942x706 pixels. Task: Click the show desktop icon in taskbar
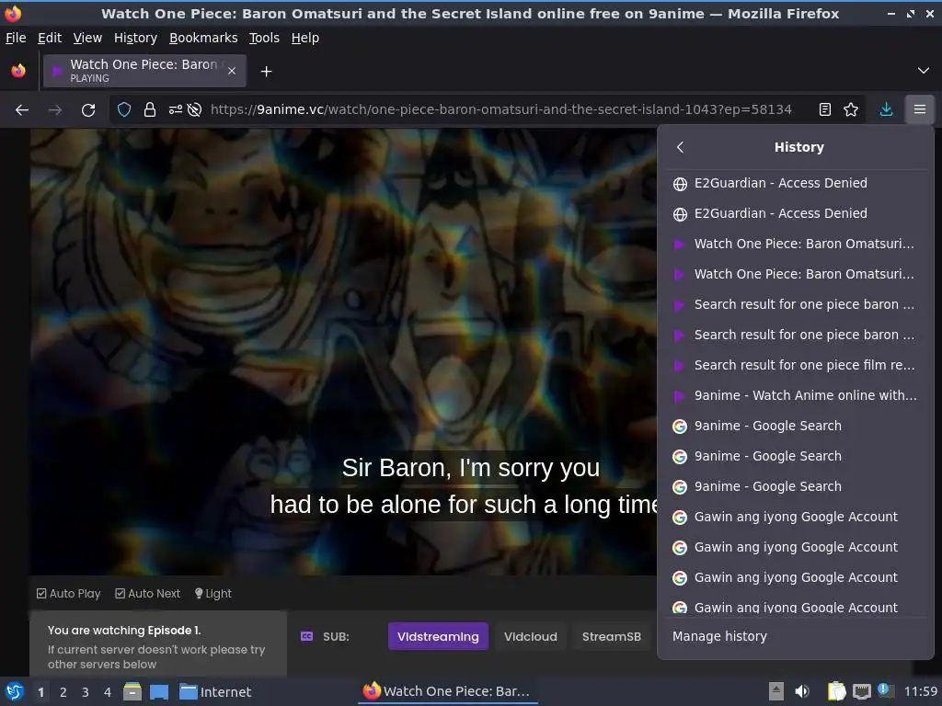click(159, 692)
